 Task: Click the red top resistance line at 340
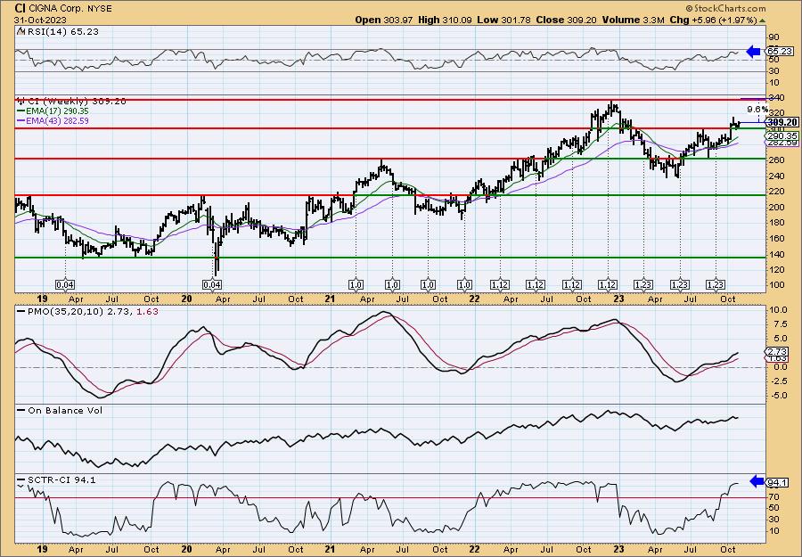[389, 100]
